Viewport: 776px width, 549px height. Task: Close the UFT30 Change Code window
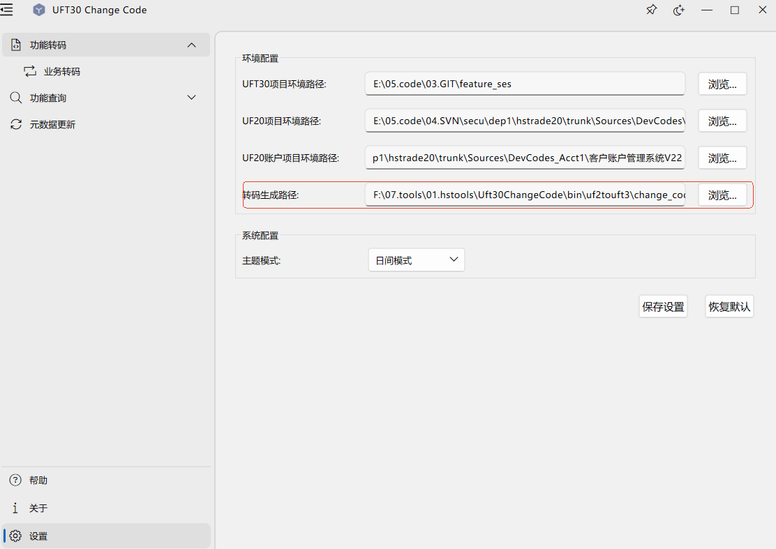(x=763, y=10)
